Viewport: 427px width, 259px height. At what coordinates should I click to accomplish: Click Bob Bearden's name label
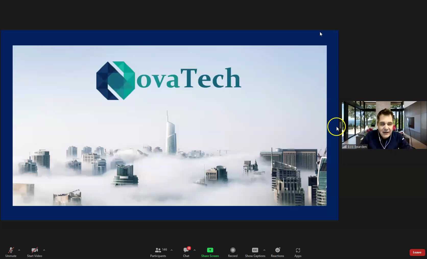tap(357, 147)
